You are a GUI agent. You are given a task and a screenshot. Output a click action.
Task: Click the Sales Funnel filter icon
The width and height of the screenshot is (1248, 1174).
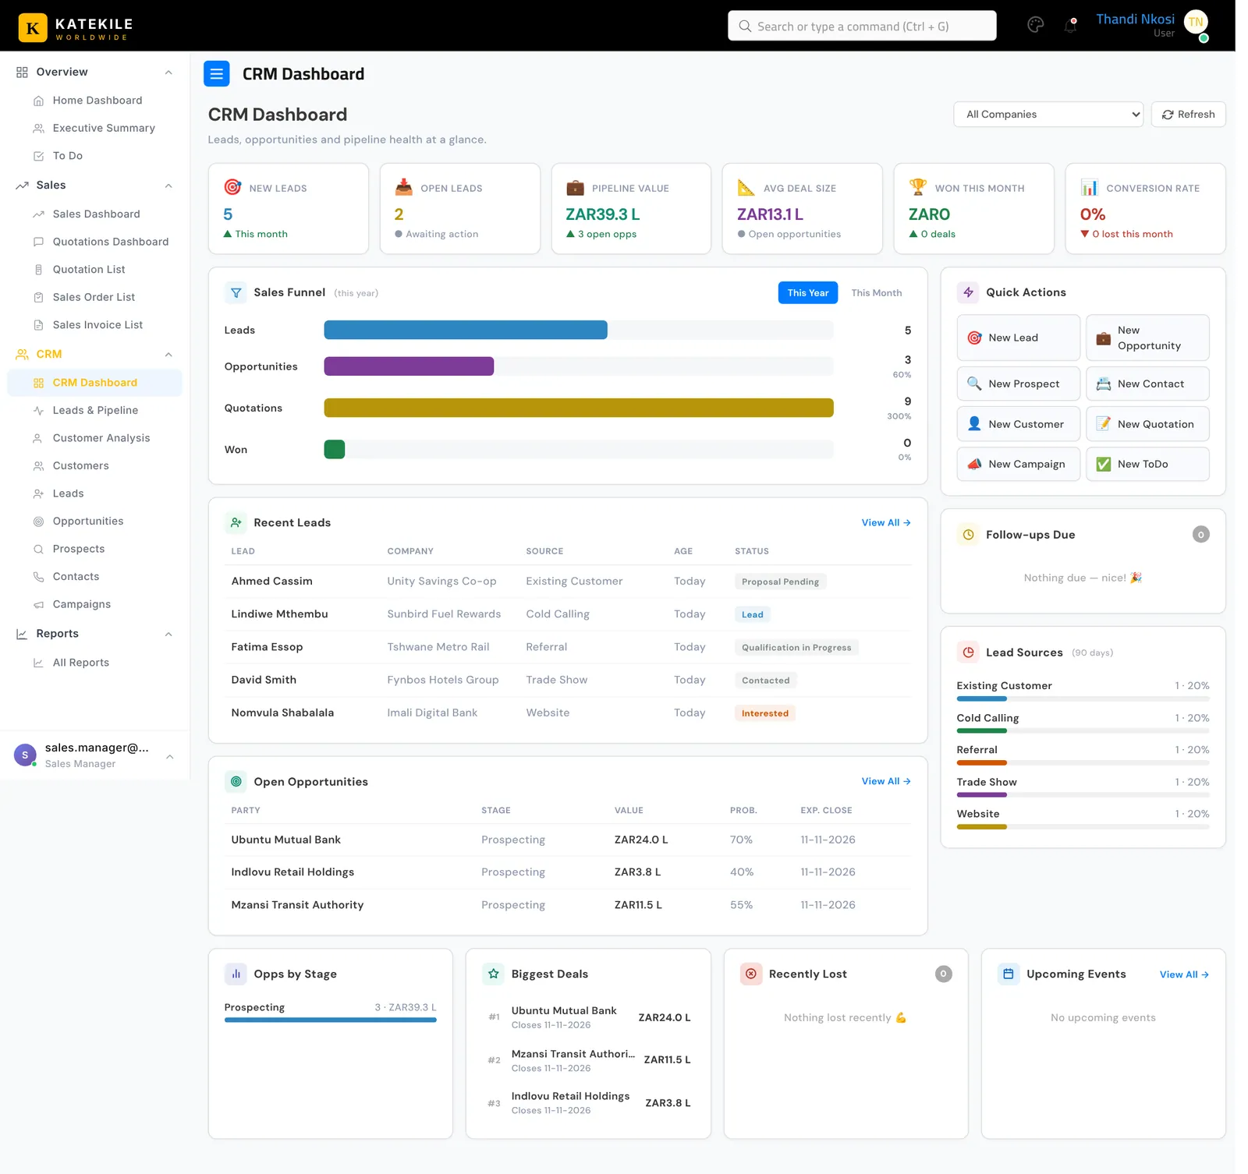(236, 292)
